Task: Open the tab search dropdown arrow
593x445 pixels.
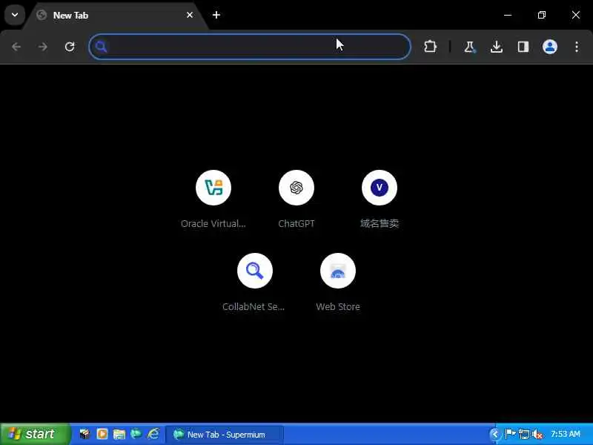Action: pyautogui.click(x=15, y=15)
